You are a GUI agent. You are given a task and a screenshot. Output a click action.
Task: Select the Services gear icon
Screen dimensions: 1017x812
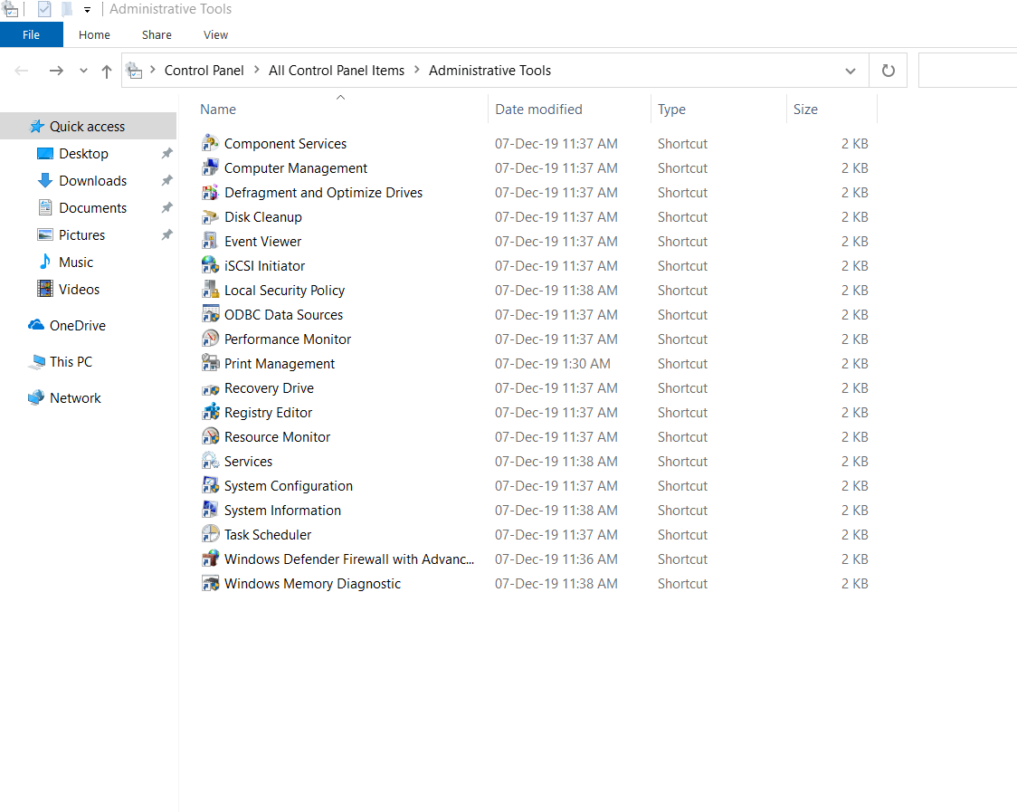[x=210, y=461]
